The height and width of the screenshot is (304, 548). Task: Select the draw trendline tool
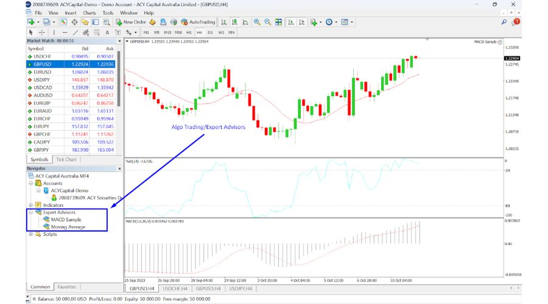click(74, 32)
